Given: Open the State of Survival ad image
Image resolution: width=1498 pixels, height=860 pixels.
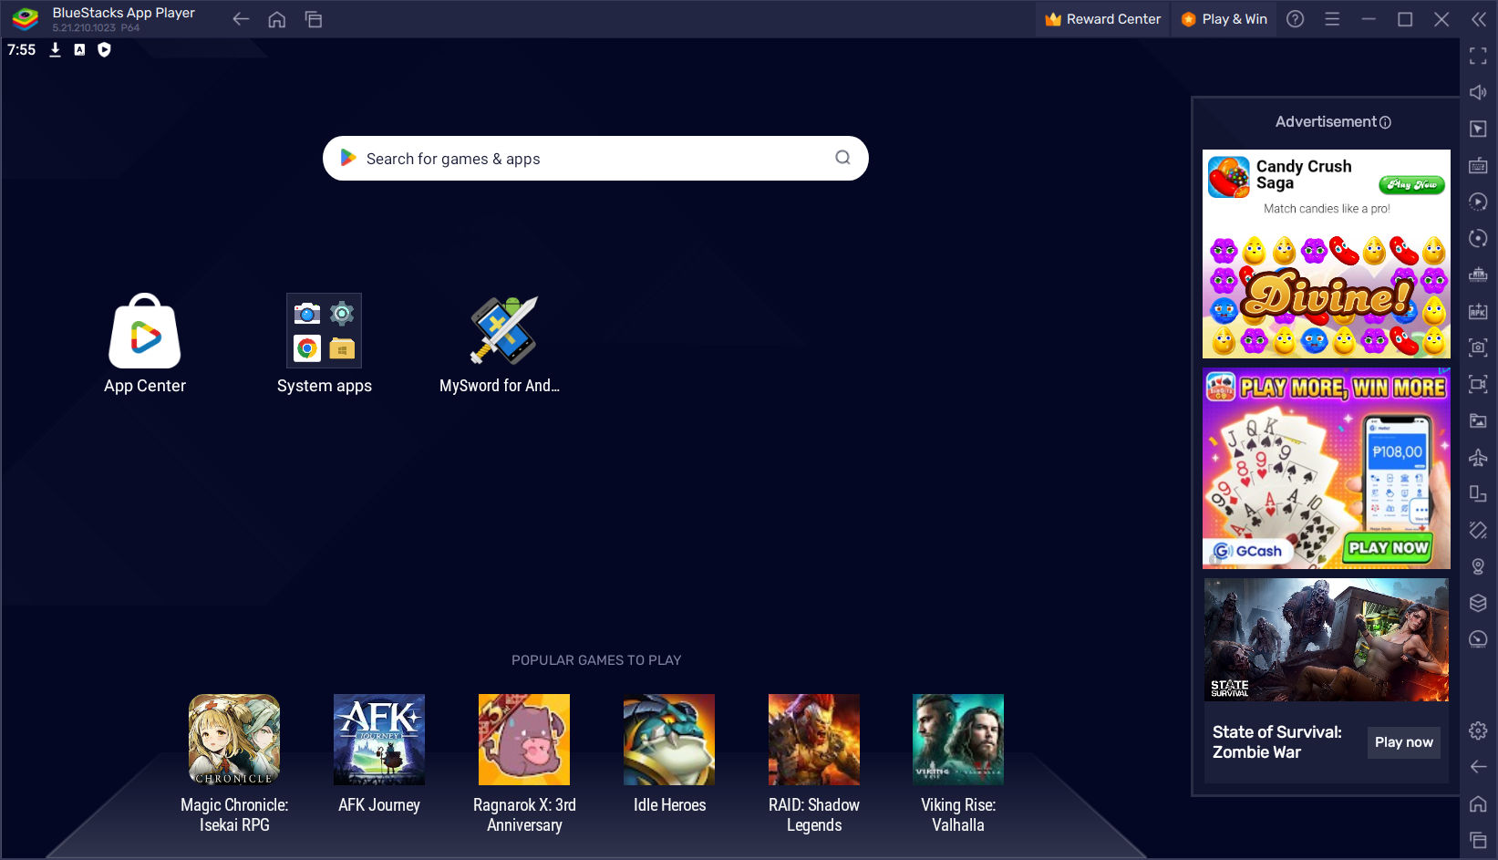Looking at the screenshot, I should pyautogui.click(x=1327, y=639).
